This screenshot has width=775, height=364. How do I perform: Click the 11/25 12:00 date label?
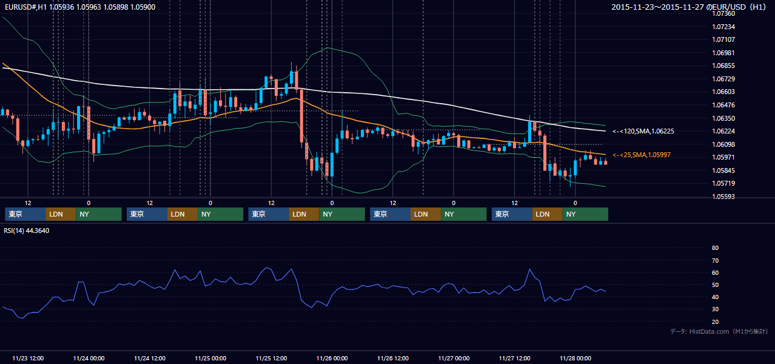coord(271,358)
